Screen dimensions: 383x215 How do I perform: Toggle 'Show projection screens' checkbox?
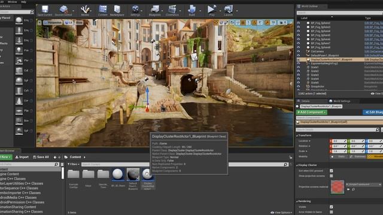coord(331,176)
